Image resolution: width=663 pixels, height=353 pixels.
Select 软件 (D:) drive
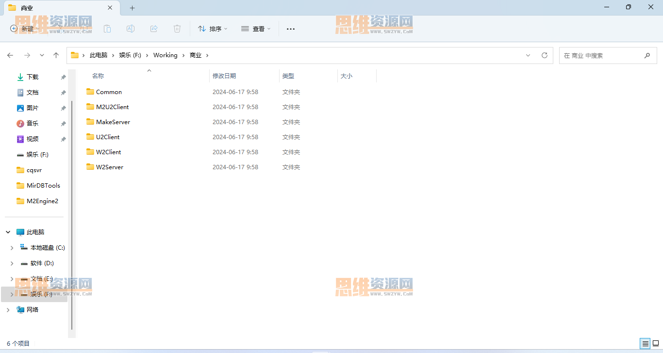click(42, 263)
